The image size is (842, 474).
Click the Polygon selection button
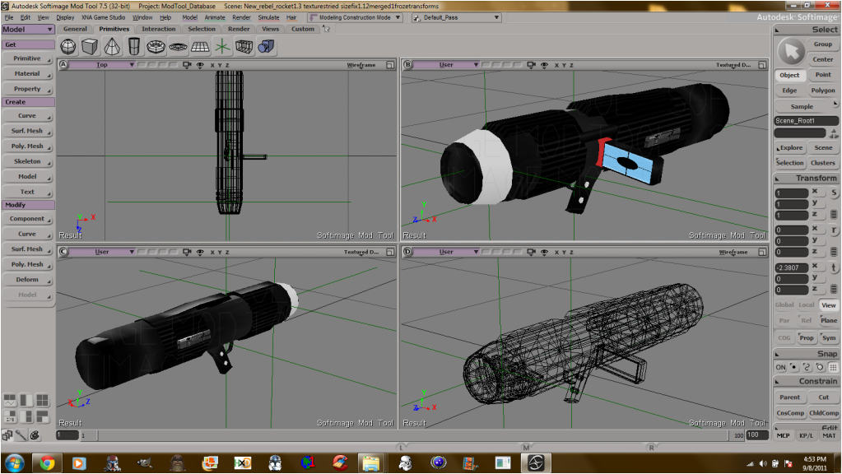823,91
